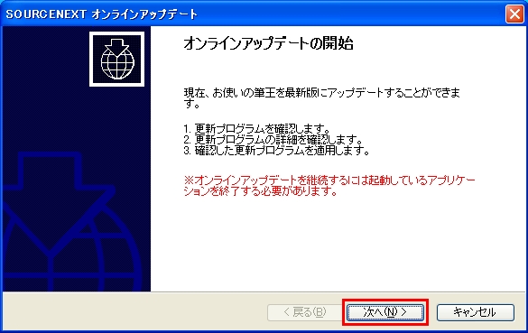
Task: Click the SOURCENEXT オンラインアップデート title bar text
Action: (x=102, y=14)
